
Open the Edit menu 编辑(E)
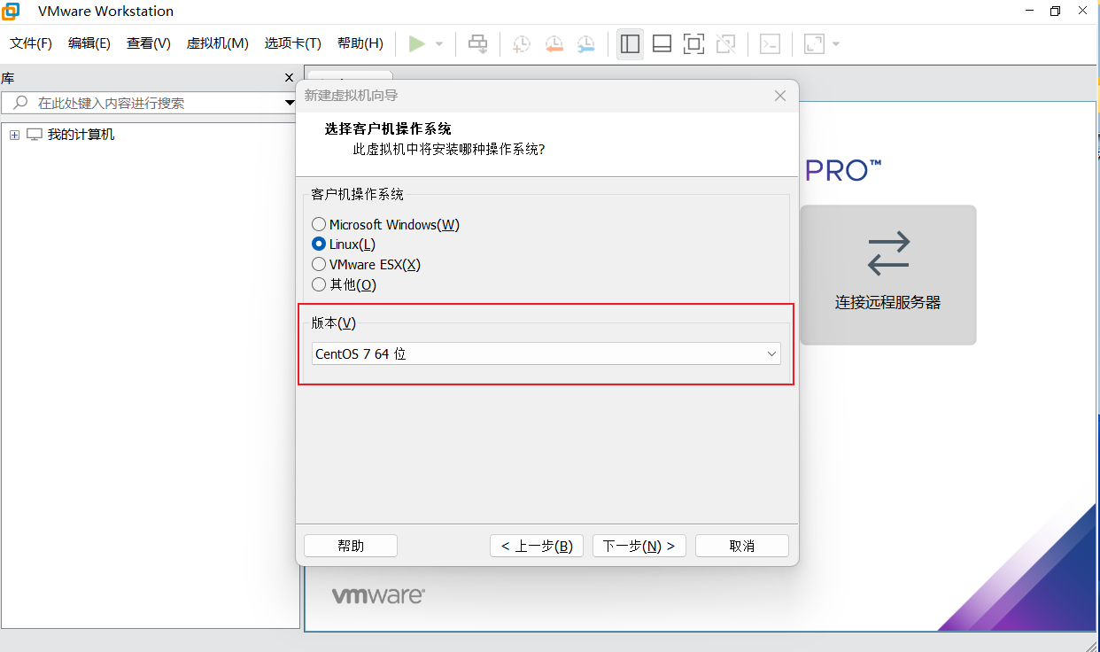pos(89,43)
